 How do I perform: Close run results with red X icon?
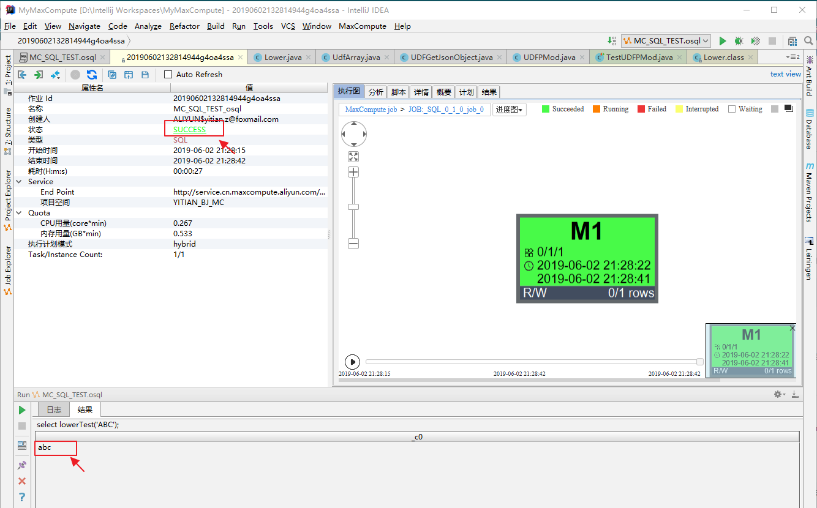tap(22, 481)
